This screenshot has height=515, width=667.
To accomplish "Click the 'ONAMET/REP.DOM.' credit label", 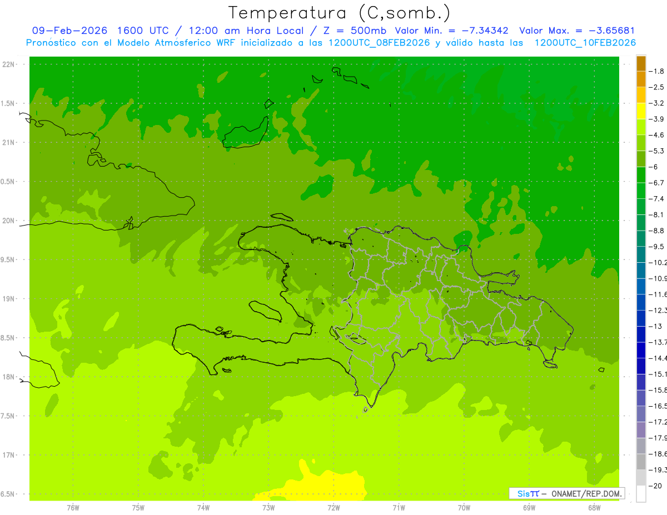I will click(586, 493).
